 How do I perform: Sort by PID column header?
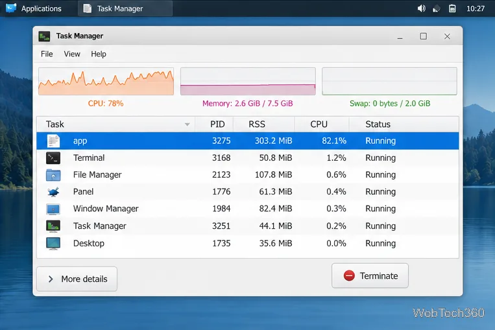(x=217, y=124)
